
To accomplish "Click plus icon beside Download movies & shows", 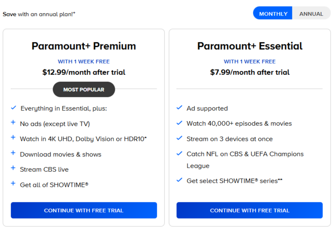I will 13,153.
